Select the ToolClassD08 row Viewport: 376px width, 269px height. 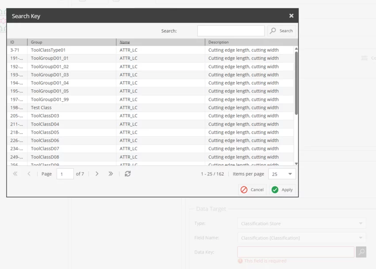[x=150, y=157]
